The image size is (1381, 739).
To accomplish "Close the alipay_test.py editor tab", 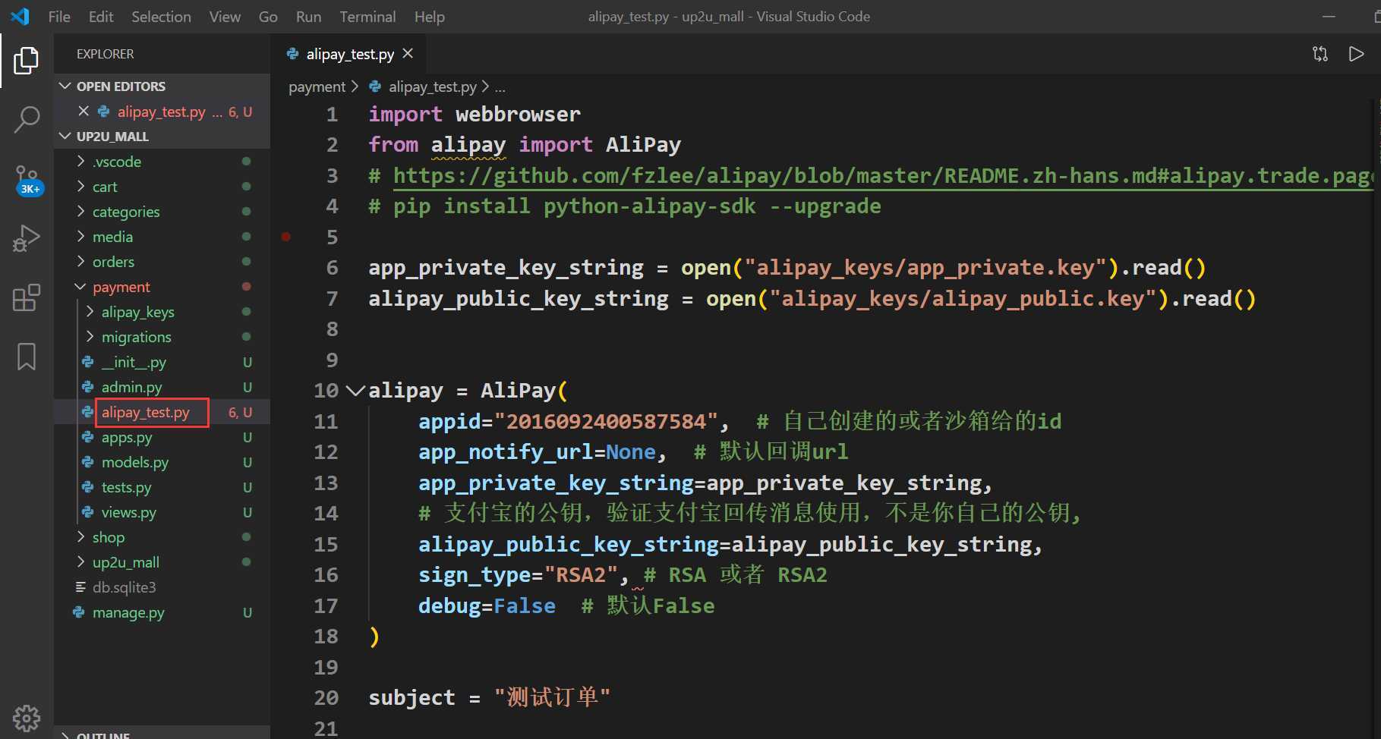I will (x=408, y=53).
